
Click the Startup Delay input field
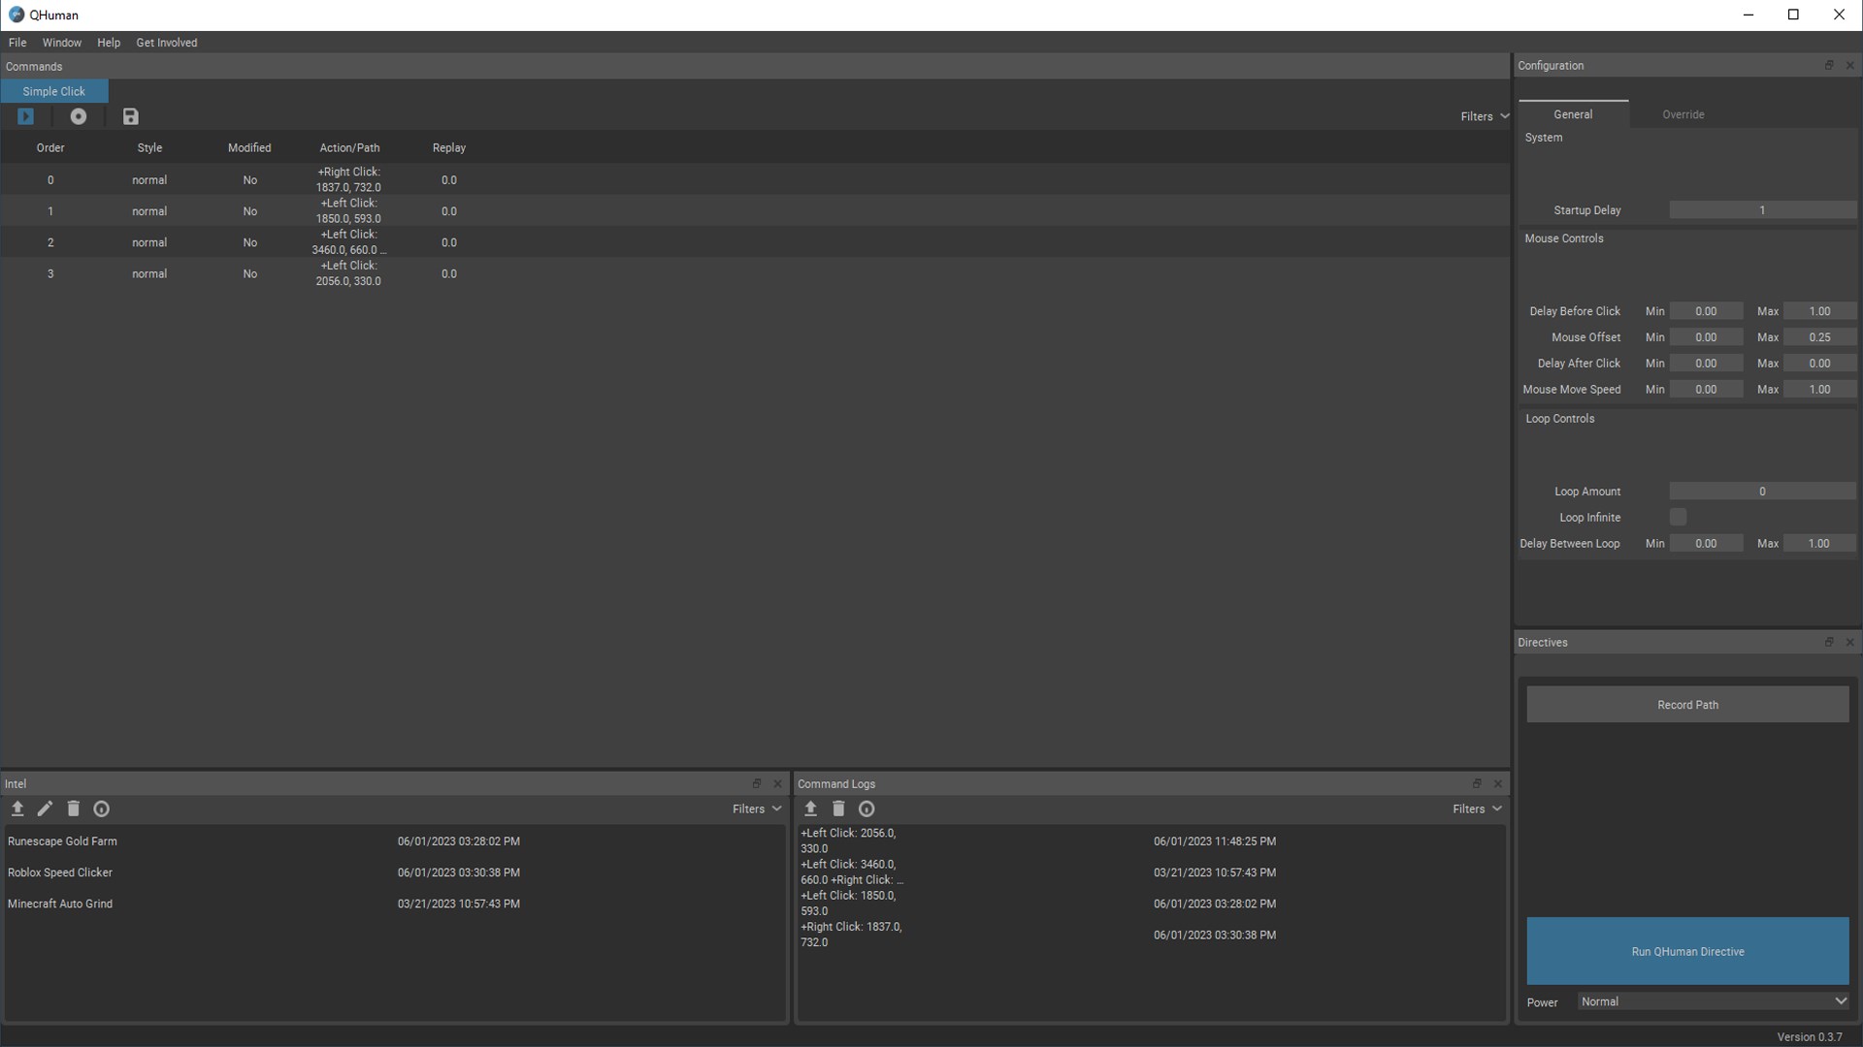click(x=1761, y=210)
